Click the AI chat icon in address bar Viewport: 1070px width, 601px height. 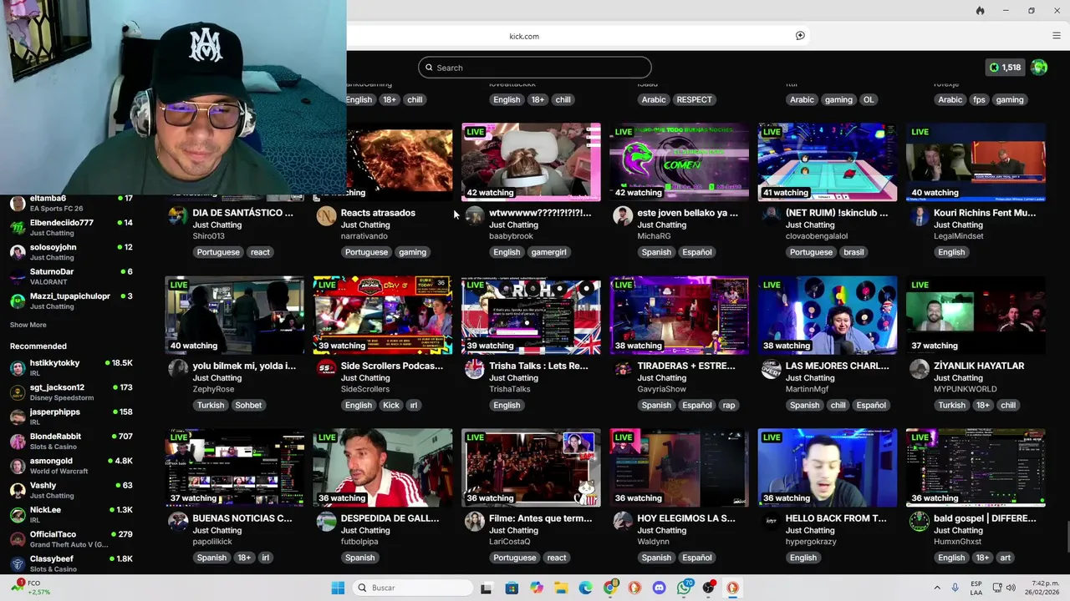point(800,36)
